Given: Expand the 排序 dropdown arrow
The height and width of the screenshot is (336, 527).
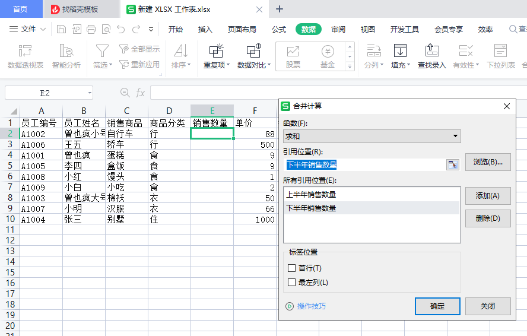Looking at the screenshot, I should [x=189, y=65].
